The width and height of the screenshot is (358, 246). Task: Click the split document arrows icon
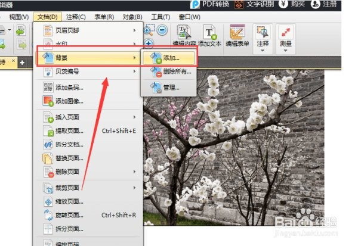[48, 144]
